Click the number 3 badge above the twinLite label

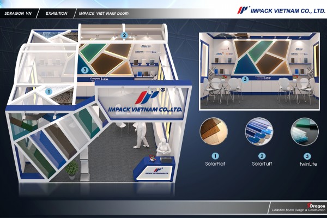click(307, 156)
